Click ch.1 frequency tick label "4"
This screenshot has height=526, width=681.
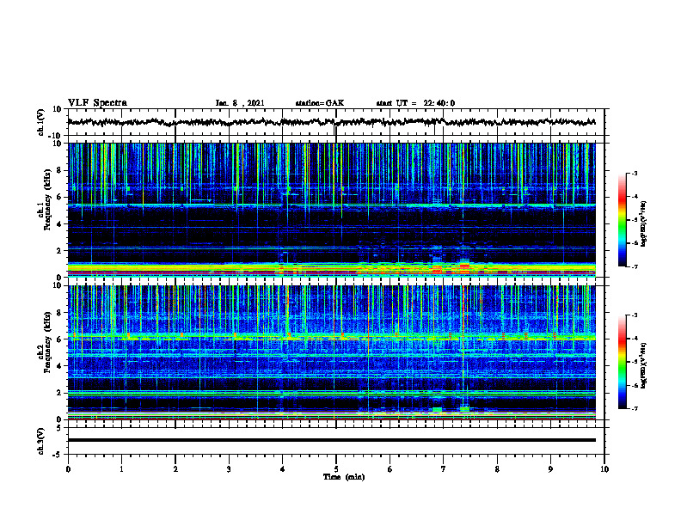(59, 224)
